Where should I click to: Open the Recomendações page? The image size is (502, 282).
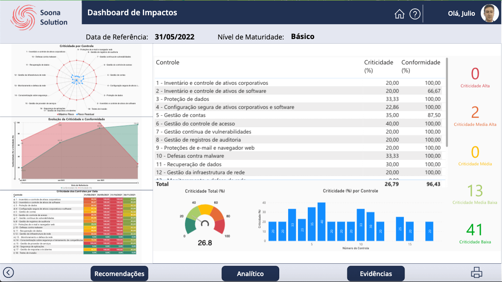tap(119, 274)
